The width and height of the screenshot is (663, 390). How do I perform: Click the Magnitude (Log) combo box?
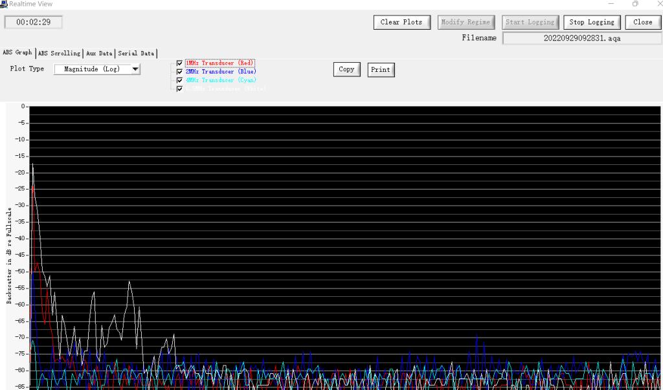click(x=92, y=69)
